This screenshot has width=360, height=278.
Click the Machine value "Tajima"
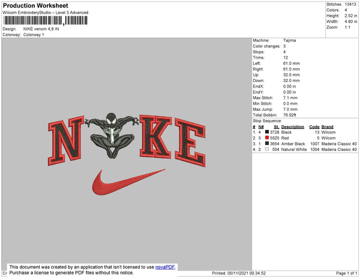290,40
